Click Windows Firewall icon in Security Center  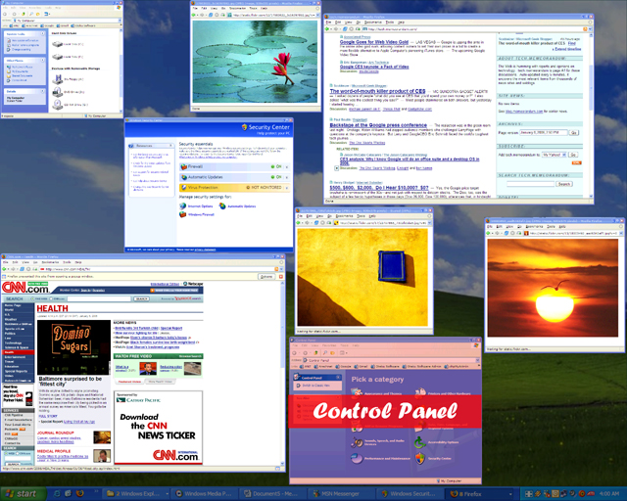point(183,214)
